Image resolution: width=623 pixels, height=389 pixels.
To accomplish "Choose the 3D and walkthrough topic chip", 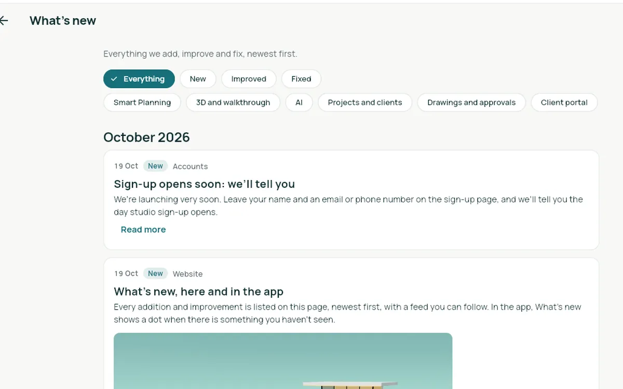I will (x=233, y=102).
